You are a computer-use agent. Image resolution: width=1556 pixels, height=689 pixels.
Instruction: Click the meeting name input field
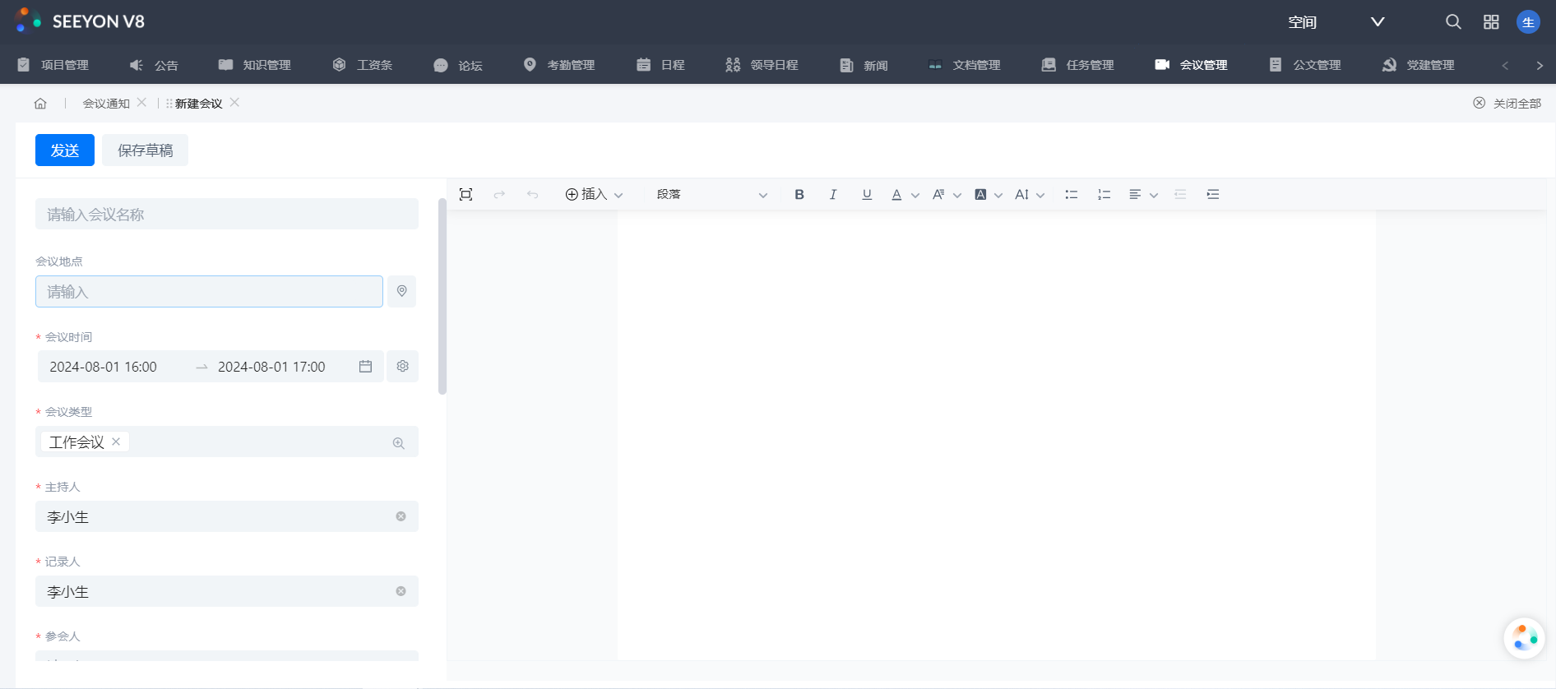tap(227, 215)
